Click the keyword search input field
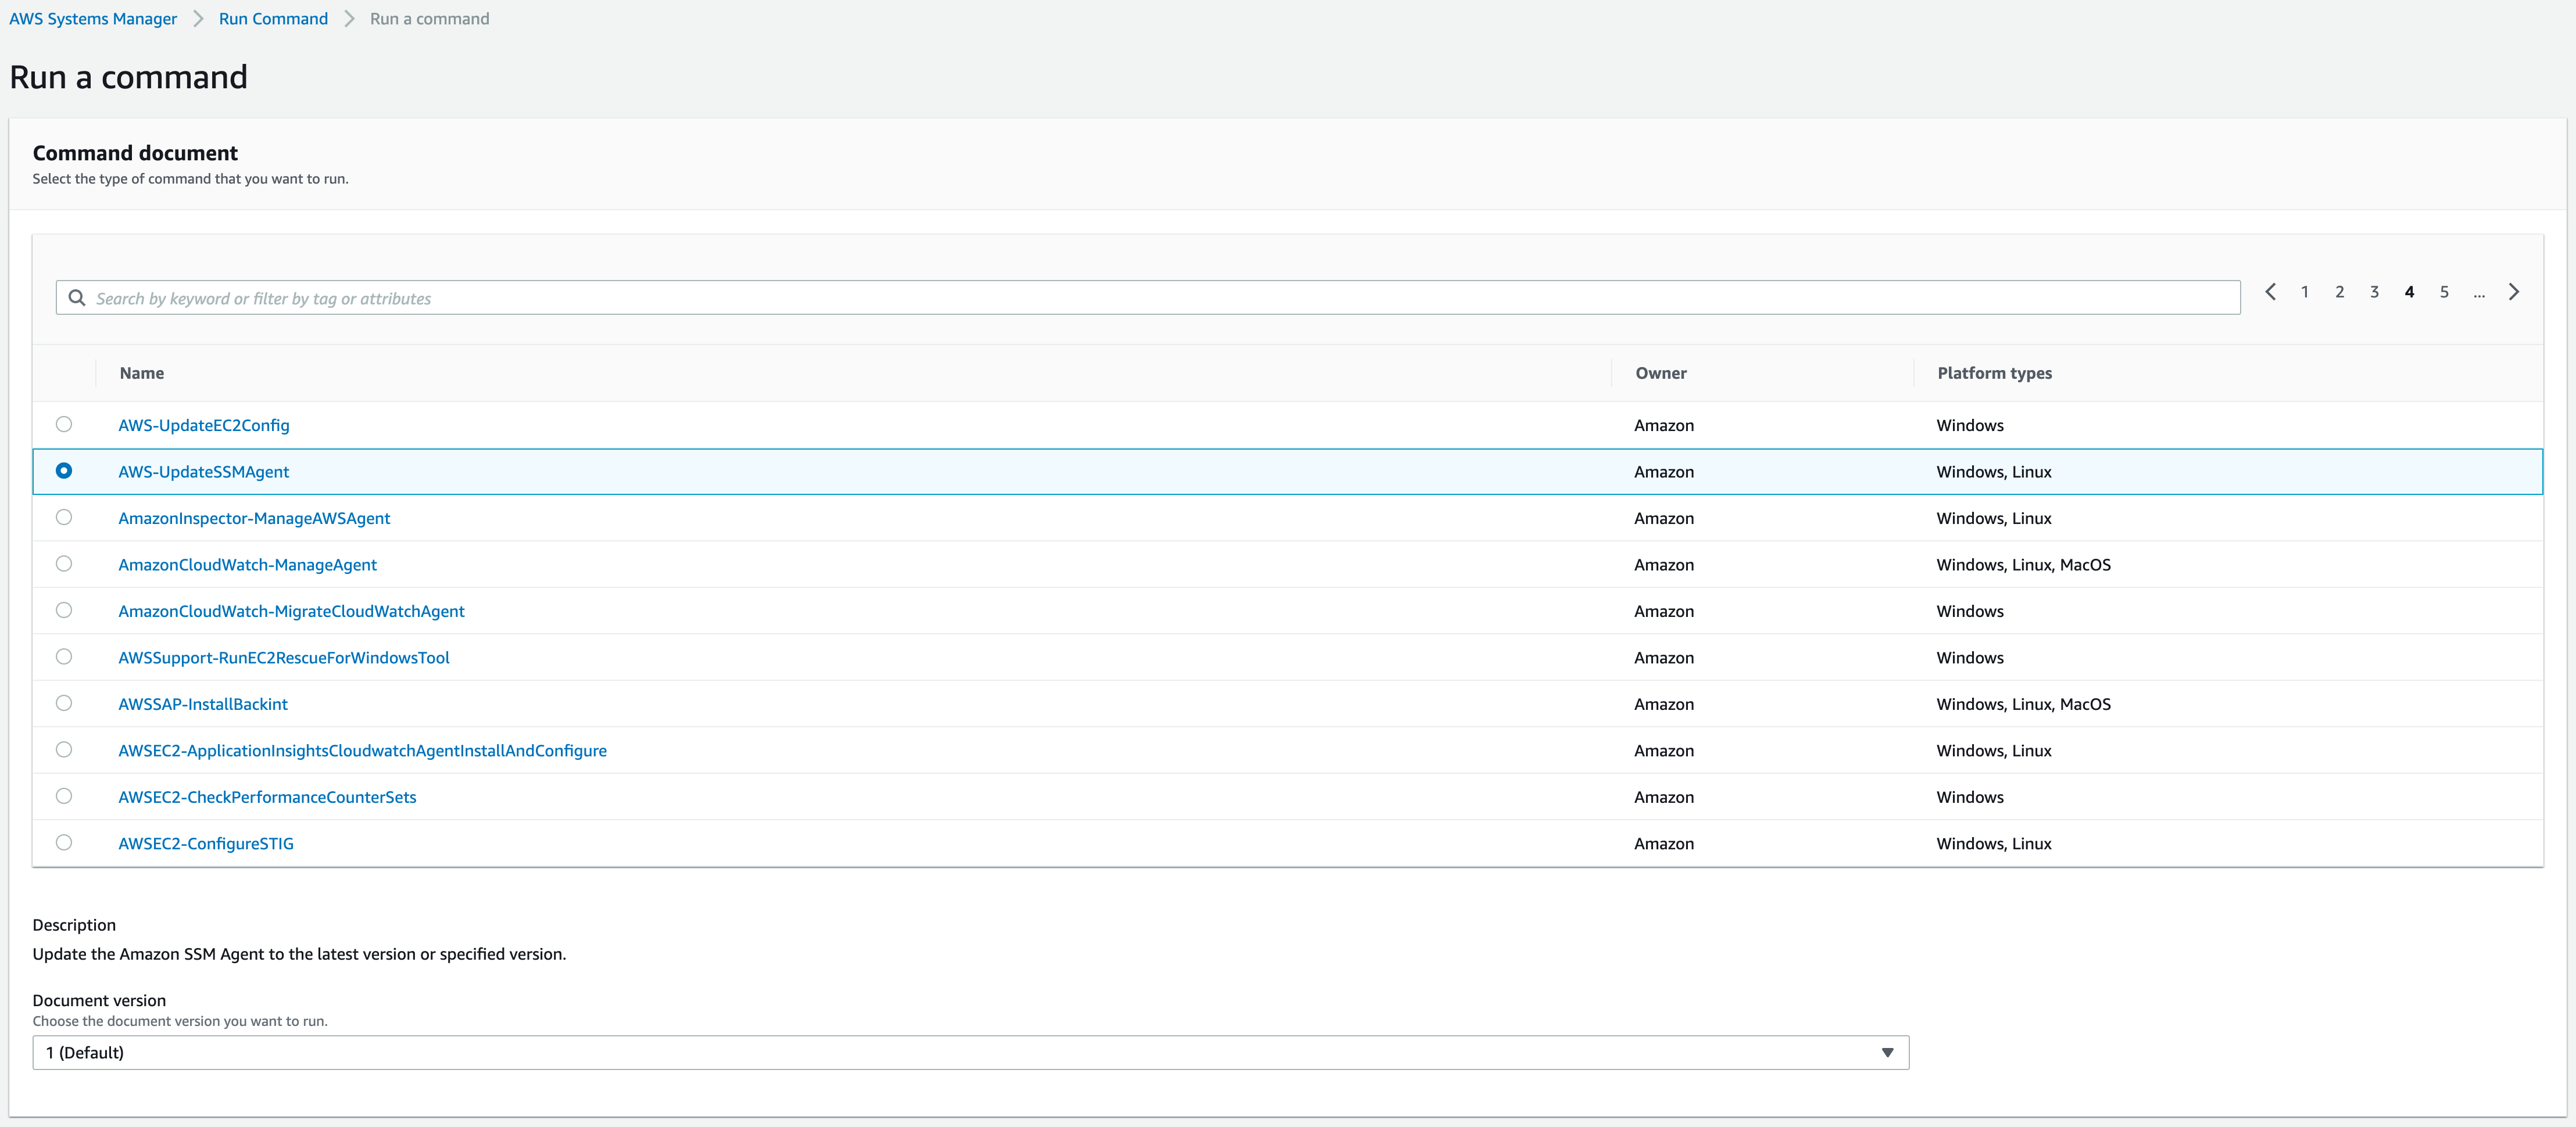 coord(600,298)
